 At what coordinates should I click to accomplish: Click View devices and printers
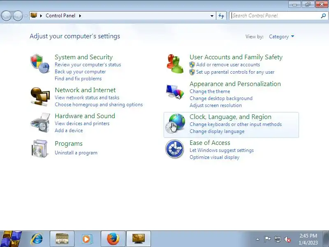(82, 123)
